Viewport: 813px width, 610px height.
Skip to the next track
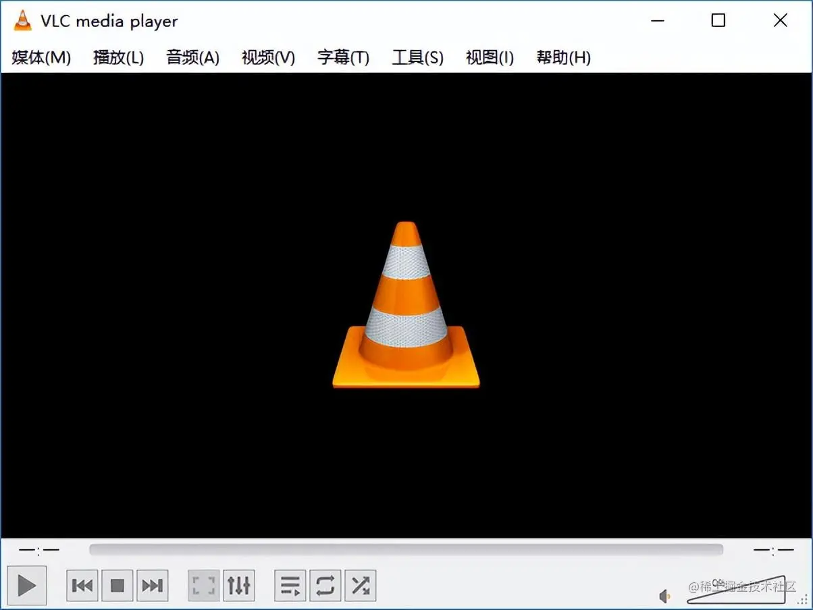(x=153, y=585)
